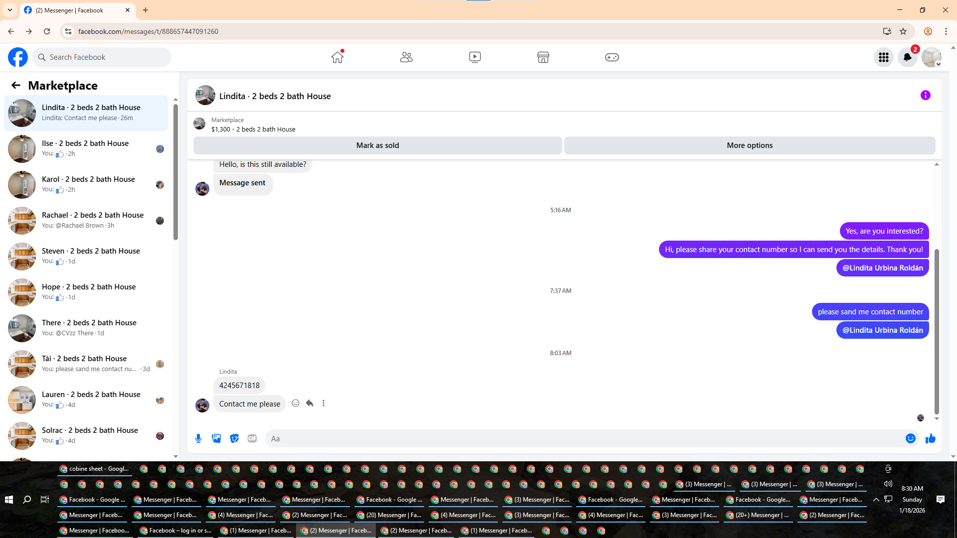Click the chat message scrollbar
Image resolution: width=957 pixels, height=538 pixels.
(937, 331)
